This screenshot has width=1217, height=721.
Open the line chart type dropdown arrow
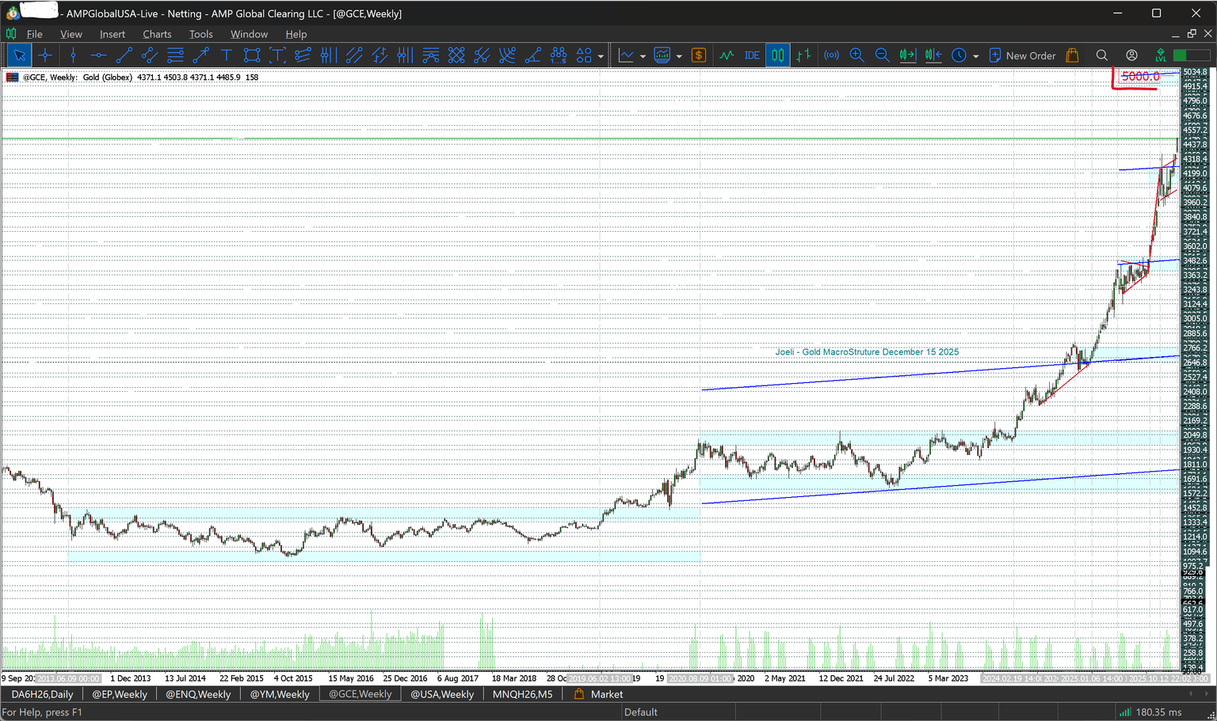643,56
